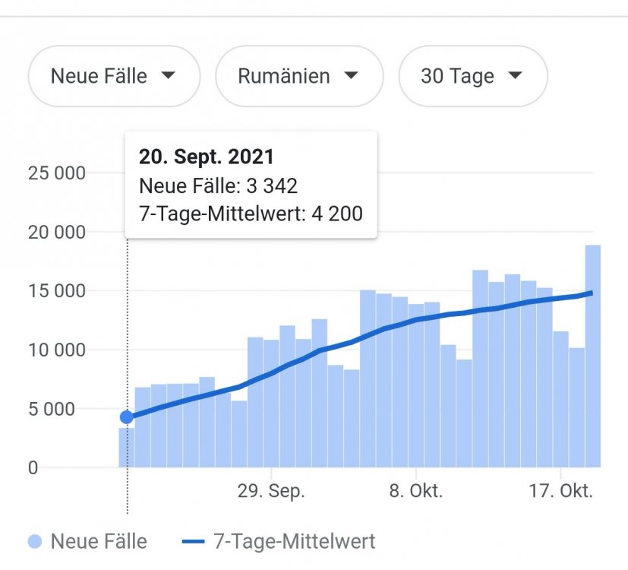Click the 25 000 y-axis label
Viewport: 628px width, 570px height.
56,173
